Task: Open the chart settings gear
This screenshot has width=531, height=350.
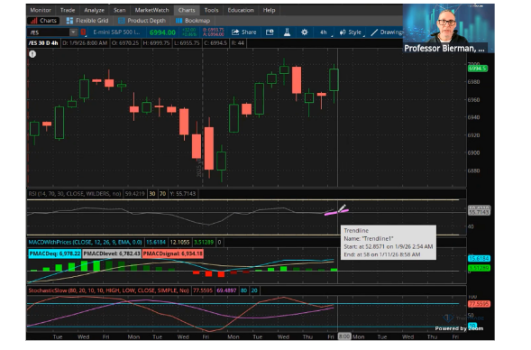Action: tap(305, 32)
